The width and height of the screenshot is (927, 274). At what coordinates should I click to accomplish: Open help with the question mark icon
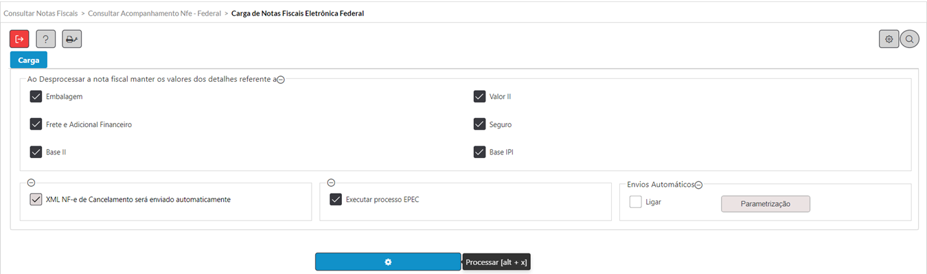45,39
